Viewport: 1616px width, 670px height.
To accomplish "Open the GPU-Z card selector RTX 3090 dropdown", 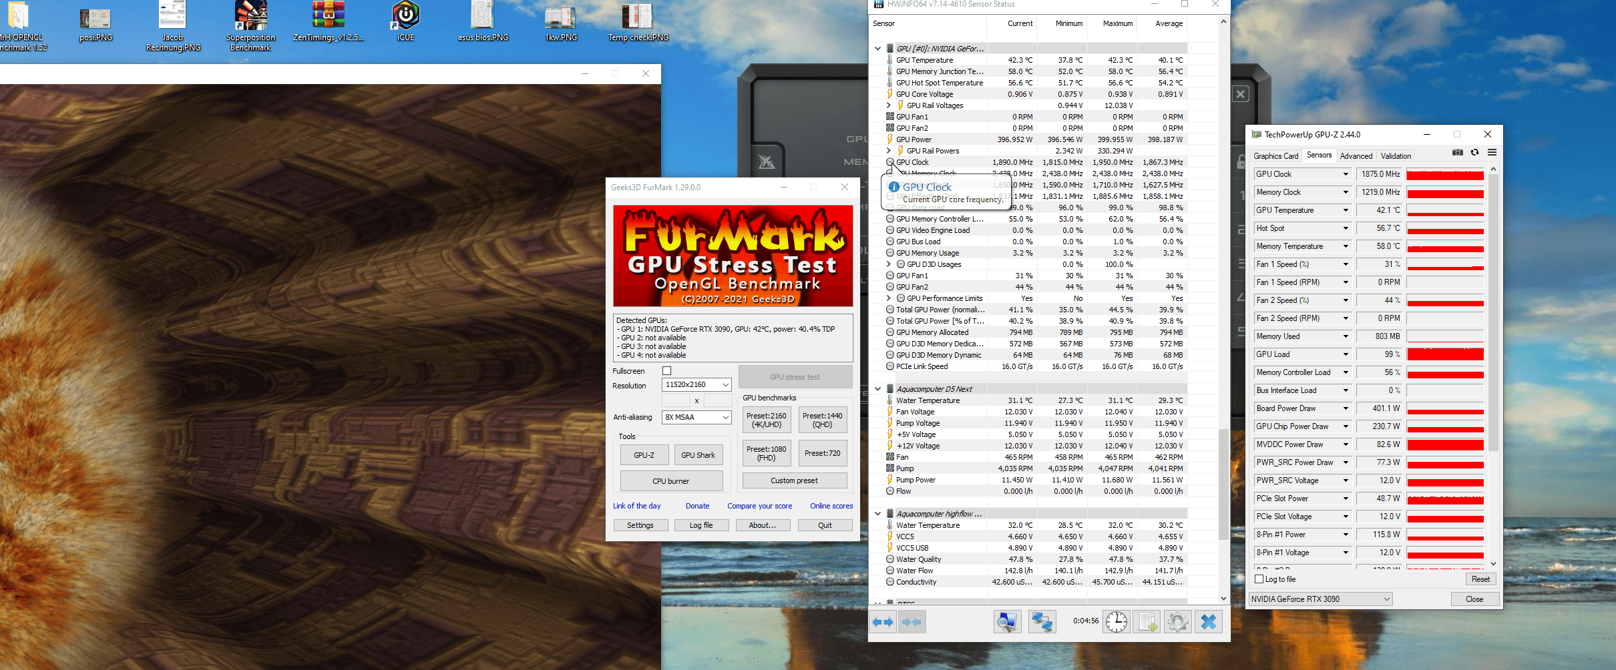I will point(1321,599).
